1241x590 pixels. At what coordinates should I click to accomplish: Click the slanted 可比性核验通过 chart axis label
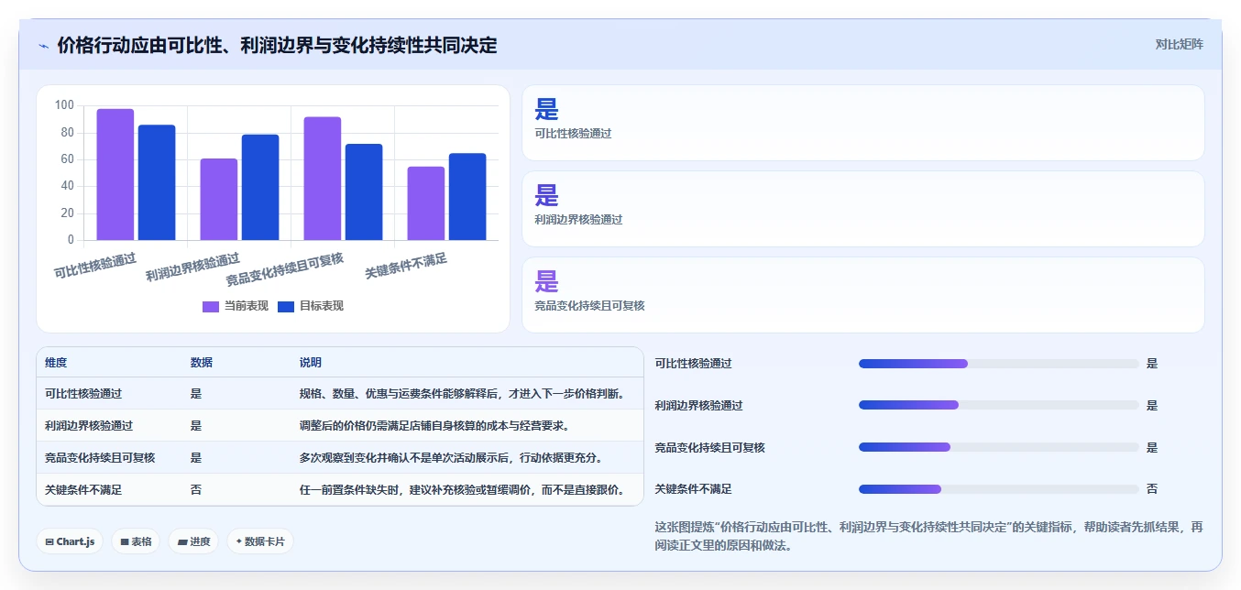coord(94,266)
